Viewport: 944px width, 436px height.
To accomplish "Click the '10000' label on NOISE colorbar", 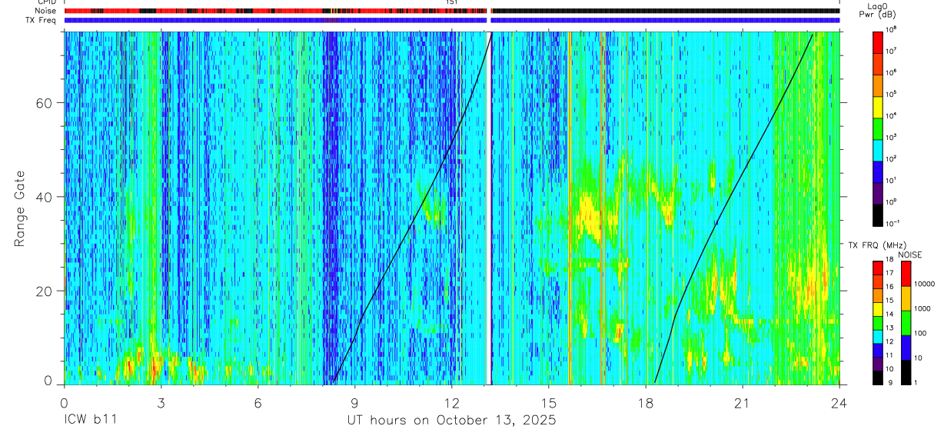I will click(x=925, y=284).
